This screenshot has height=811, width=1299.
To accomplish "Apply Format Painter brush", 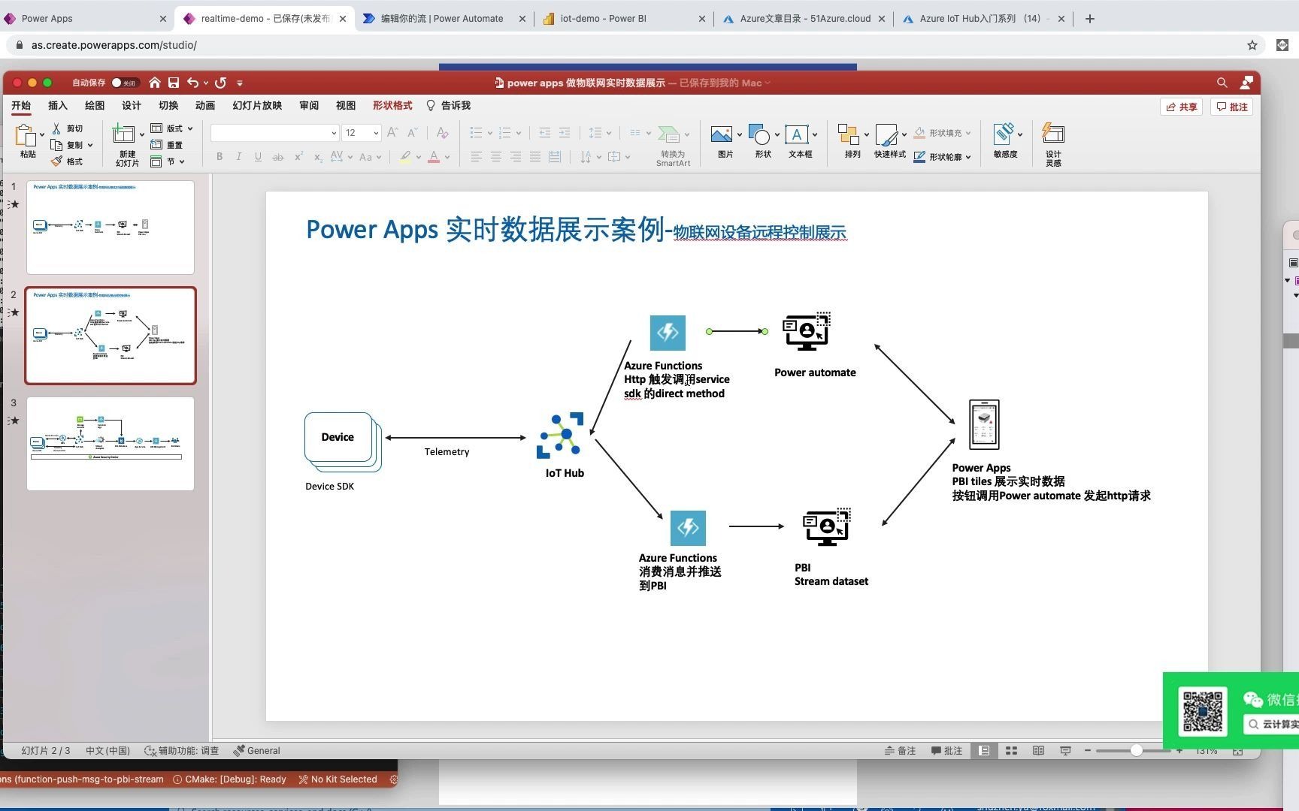I will click(x=56, y=161).
